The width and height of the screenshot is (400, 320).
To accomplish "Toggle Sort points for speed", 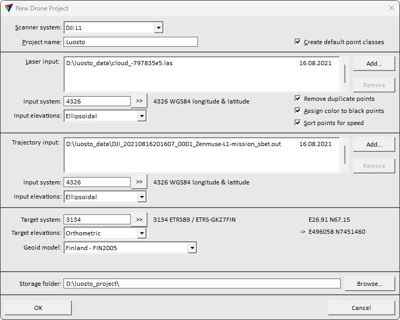I will click(x=298, y=123).
